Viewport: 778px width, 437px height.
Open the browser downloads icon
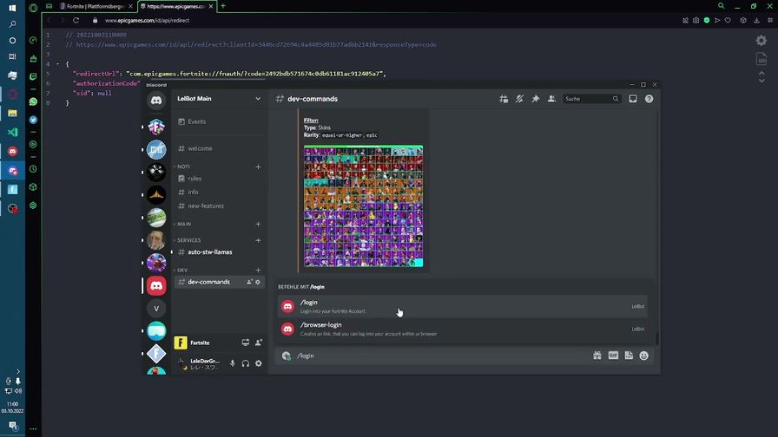pos(756,20)
